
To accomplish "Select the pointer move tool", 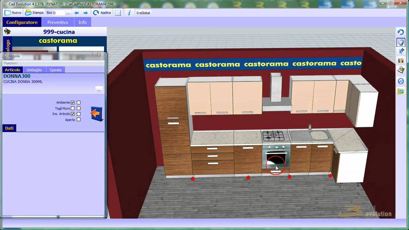I will coord(401,51).
